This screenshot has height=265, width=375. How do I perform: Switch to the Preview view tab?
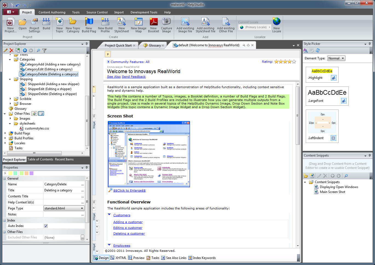click(x=137, y=258)
